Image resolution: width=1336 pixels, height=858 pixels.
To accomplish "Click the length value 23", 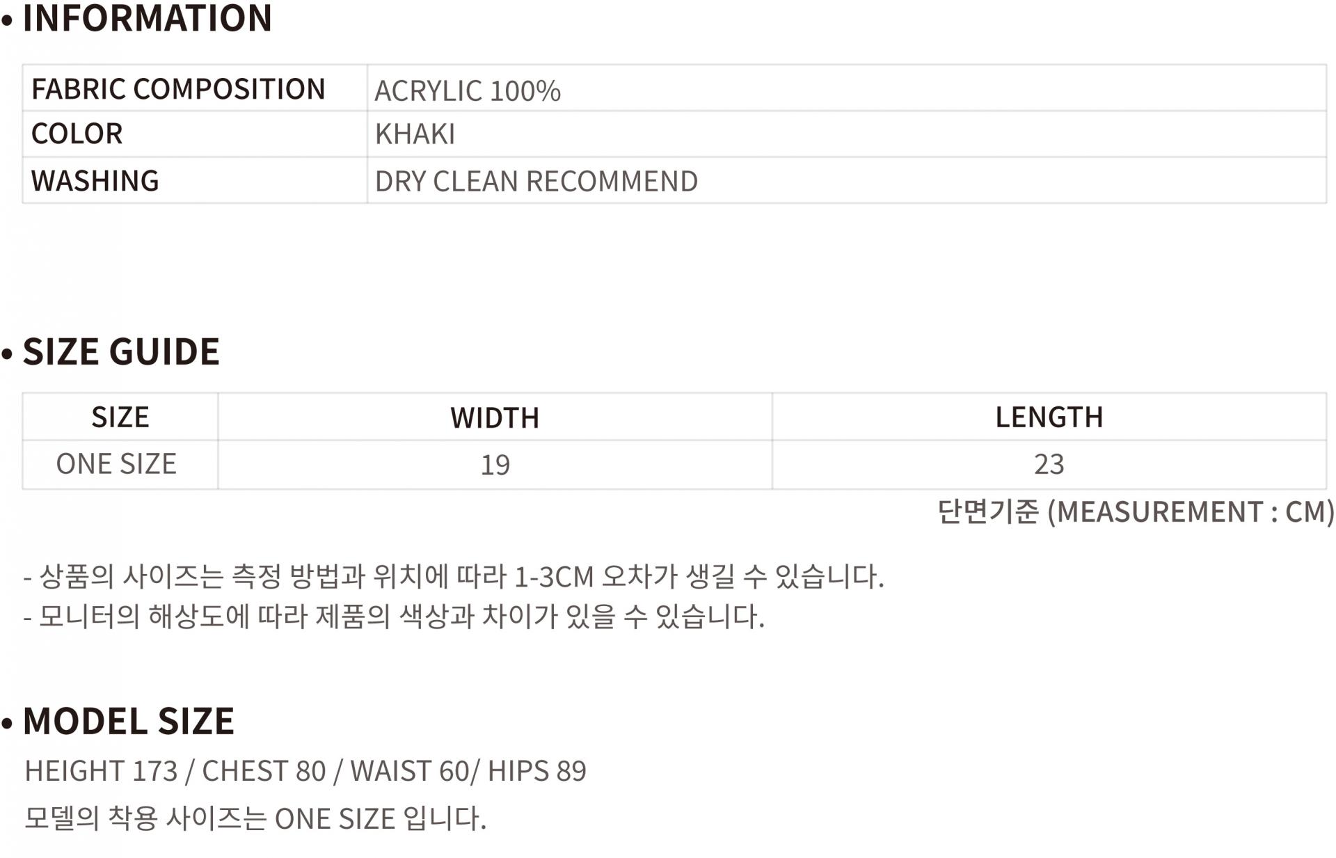I will [x=1049, y=464].
